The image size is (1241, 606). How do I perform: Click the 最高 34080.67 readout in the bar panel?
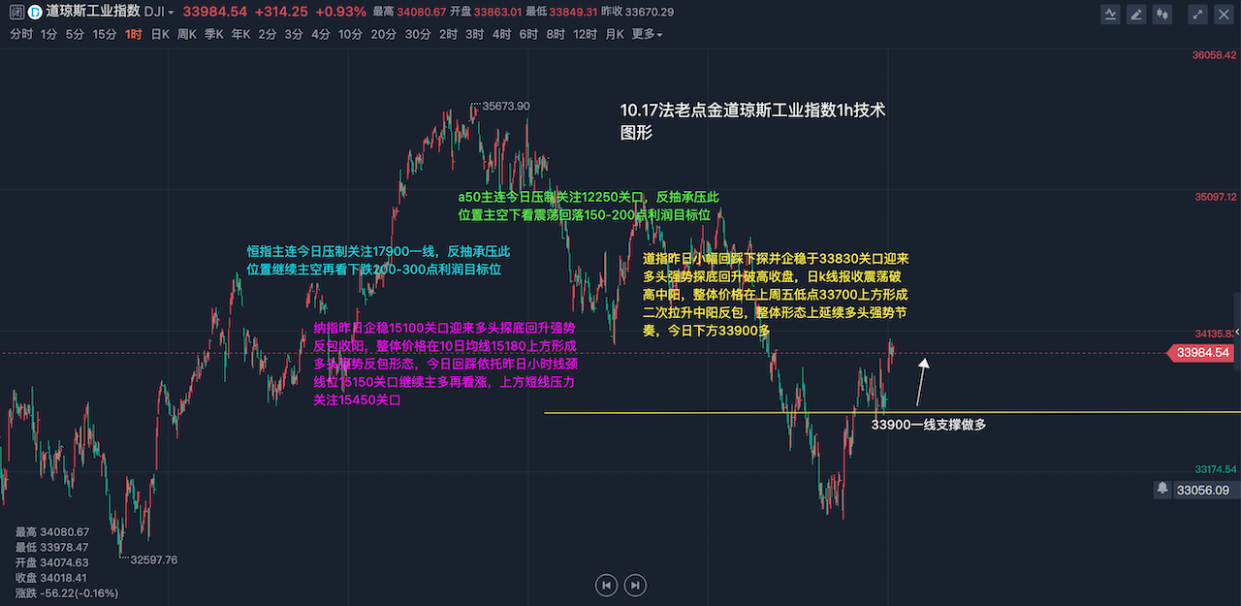(x=51, y=531)
